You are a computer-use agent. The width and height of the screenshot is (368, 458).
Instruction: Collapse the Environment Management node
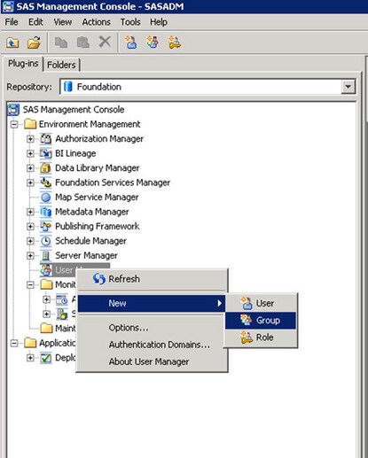(14, 124)
